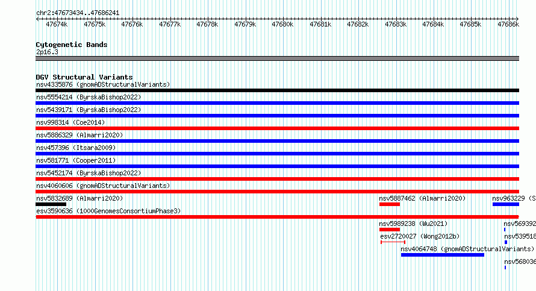Viewport: 536px width, 291px height.
Task: Open esv3590636 1000GenomesConsortiumPhase3 variant label
Action: tap(108, 211)
